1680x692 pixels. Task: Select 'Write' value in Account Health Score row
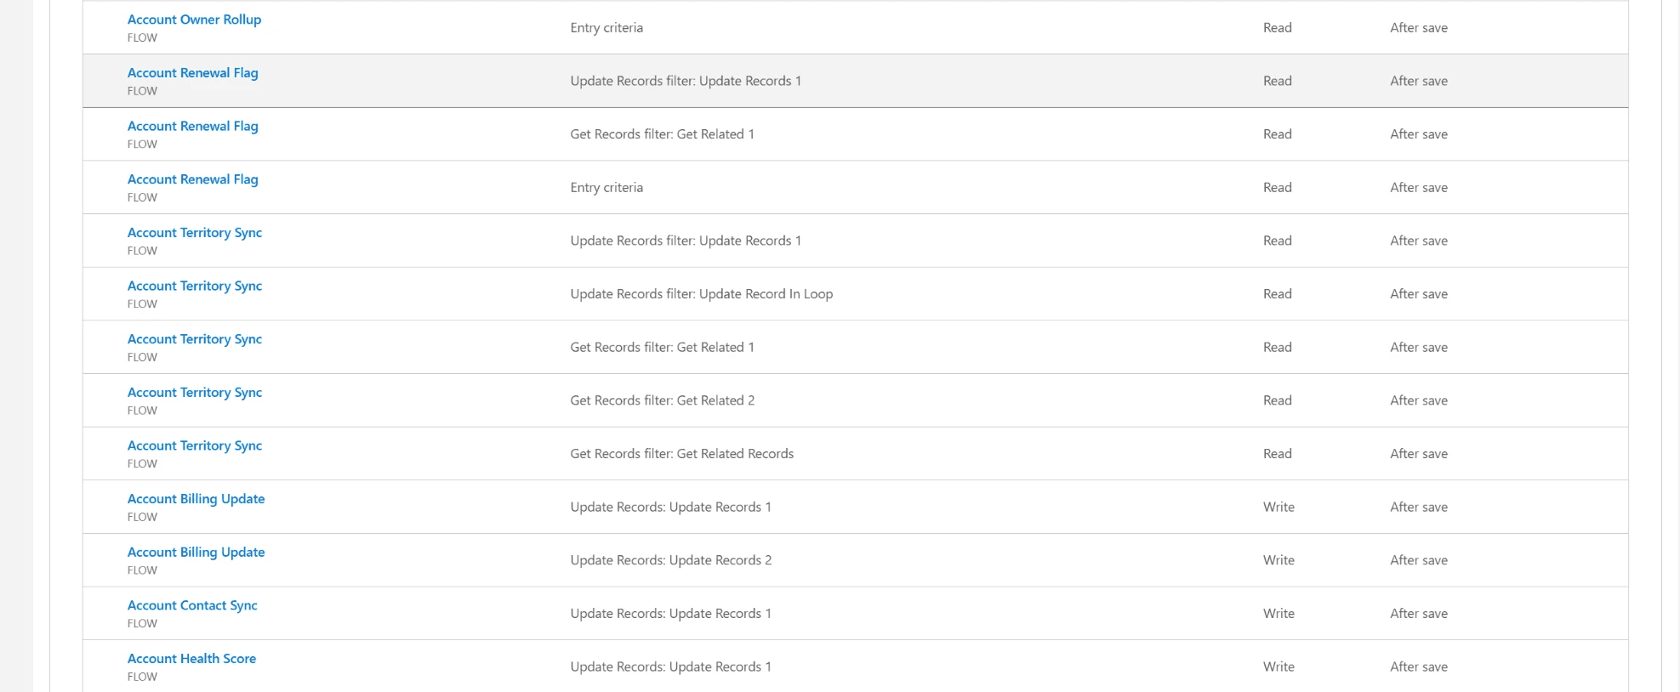click(1279, 667)
